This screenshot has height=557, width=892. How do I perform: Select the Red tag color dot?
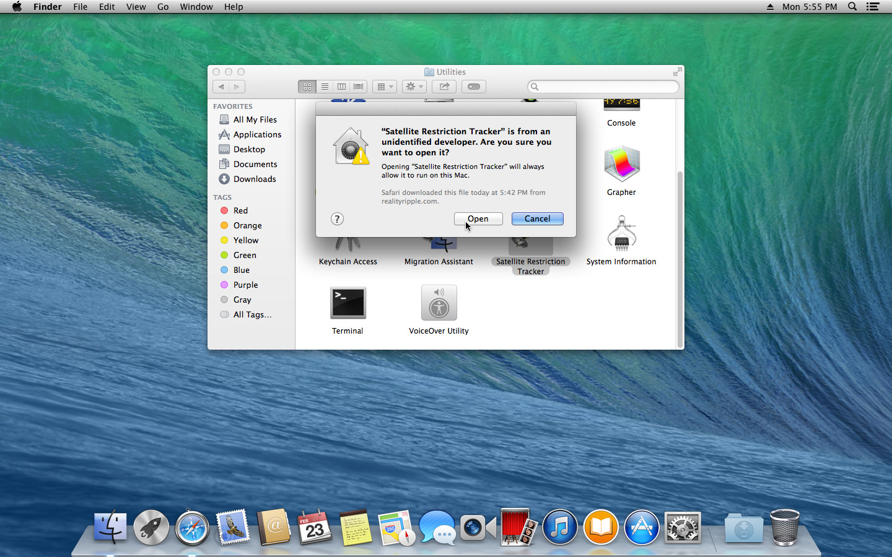coord(224,210)
